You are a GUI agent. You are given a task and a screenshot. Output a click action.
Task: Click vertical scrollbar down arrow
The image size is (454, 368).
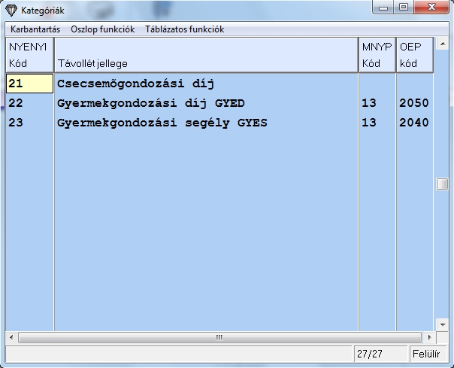pos(442,324)
